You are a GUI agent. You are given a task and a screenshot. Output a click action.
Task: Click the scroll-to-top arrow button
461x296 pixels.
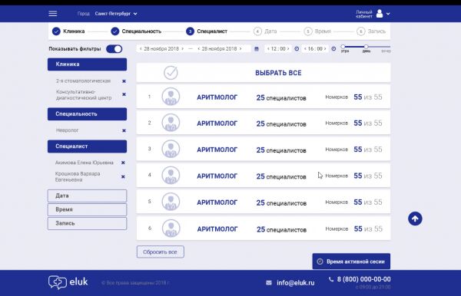coord(415,219)
